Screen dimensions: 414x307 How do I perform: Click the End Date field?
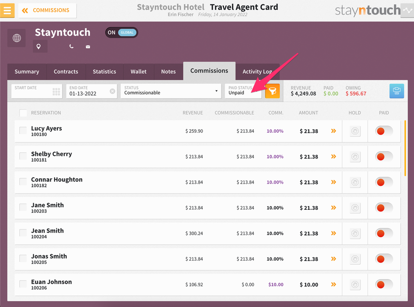coord(91,91)
